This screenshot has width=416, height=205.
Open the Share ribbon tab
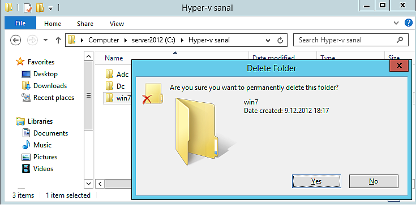pos(85,24)
